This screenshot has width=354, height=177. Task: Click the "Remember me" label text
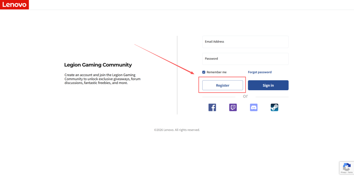click(x=216, y=72)
